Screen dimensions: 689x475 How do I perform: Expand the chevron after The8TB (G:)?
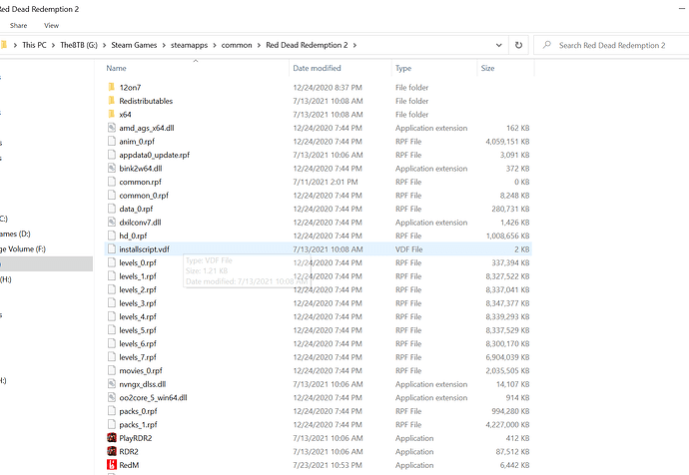pos(105,45)
